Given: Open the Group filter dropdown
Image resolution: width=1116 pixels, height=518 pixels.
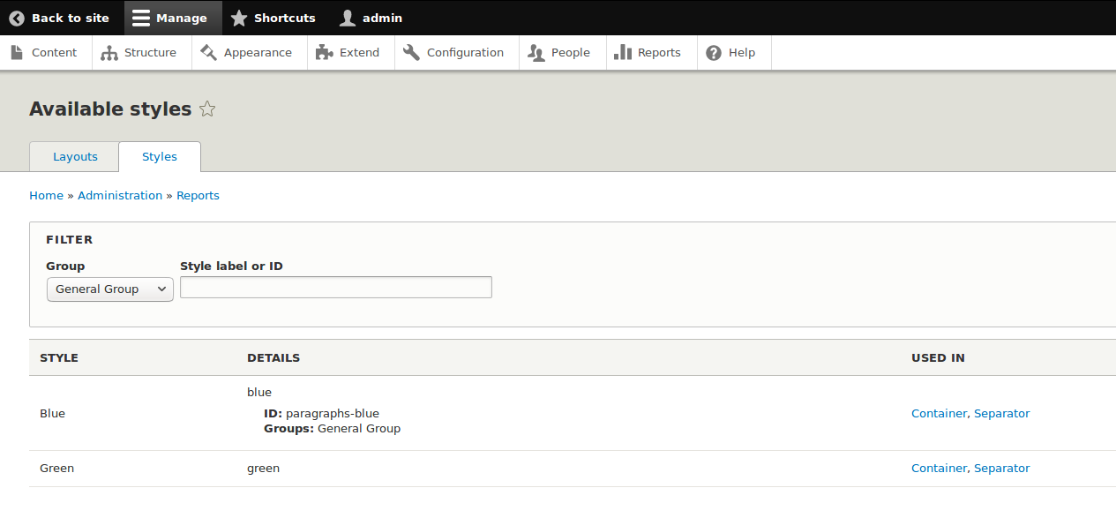Looking at the screenshot, I should click(110, 289).
